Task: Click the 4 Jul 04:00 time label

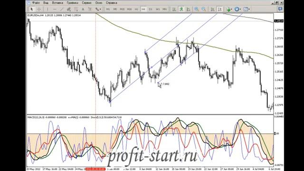Action: click(x=259, y=169)
